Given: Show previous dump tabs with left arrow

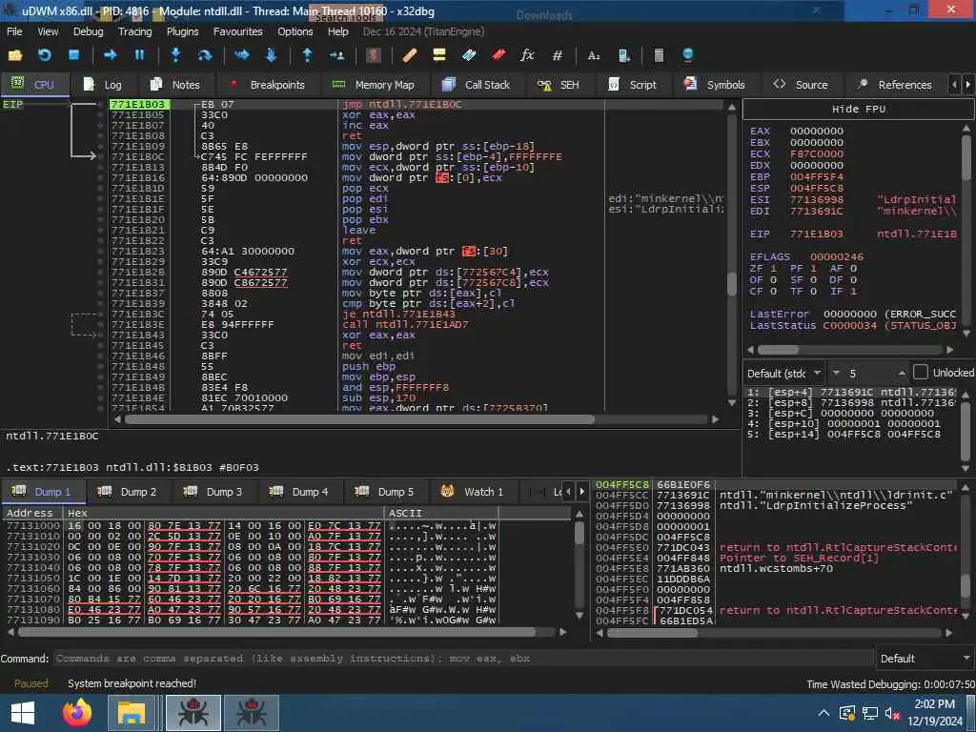Looking at the screenshot, I should (x=568, y=491).
